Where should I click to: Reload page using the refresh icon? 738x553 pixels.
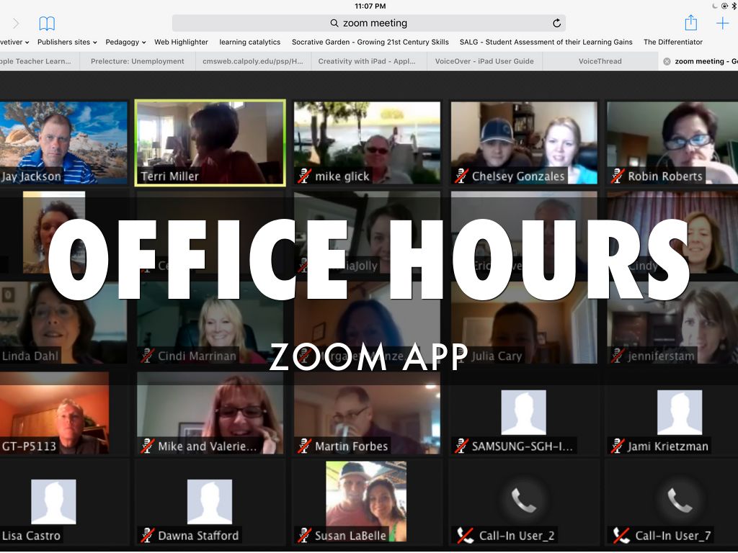(x=556, y=23)
